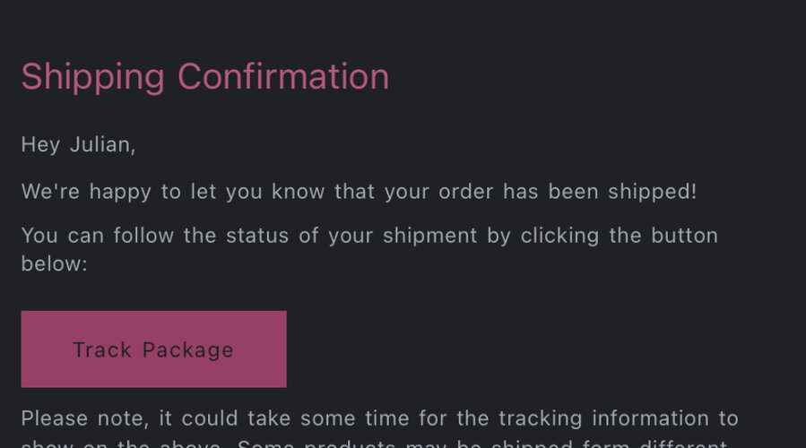Screen dimensions: 806x448
Task: Click the Shipping Confirmation heading
Action: pos(205,77)
